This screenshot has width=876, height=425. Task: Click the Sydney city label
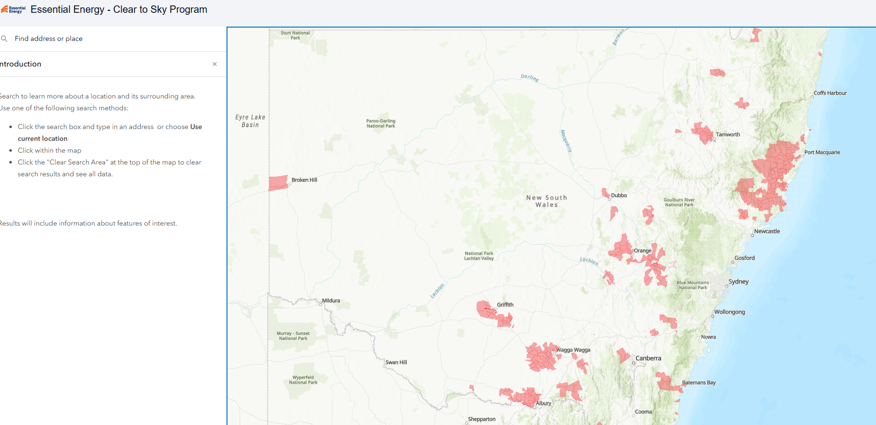tap(739, 282)
